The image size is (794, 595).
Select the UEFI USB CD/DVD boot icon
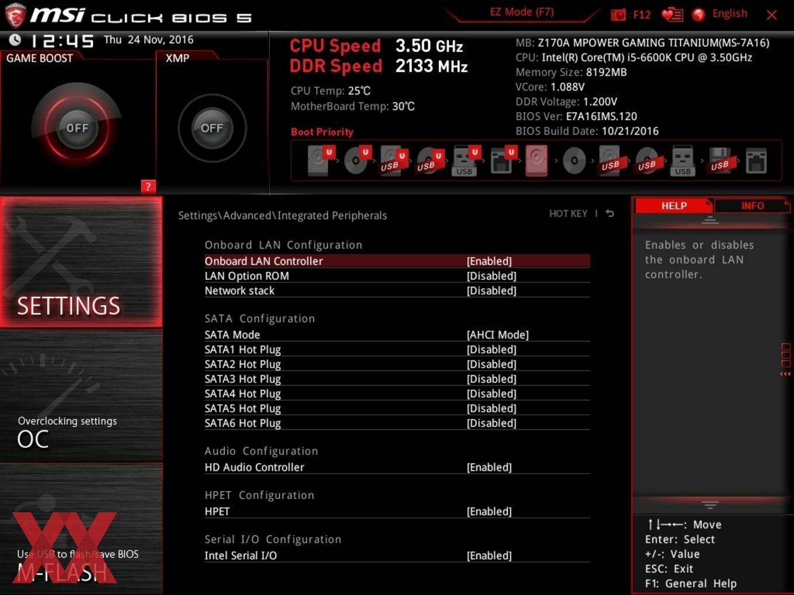[x=429, y=160]
